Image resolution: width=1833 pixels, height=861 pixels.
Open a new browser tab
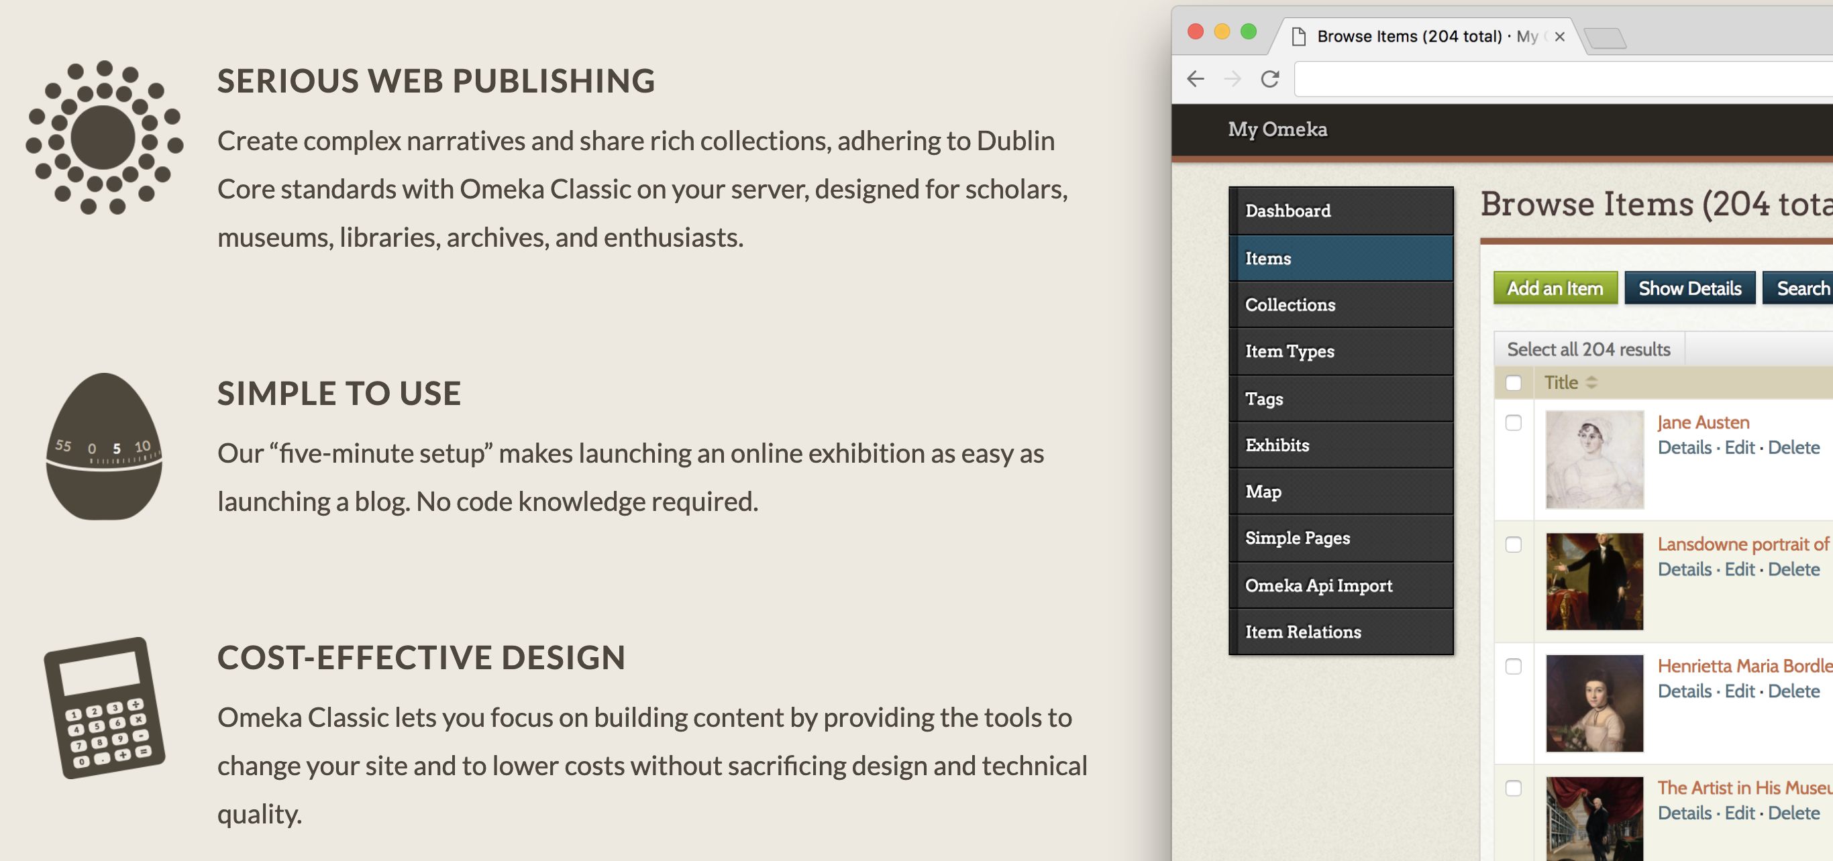point(1606,38)
